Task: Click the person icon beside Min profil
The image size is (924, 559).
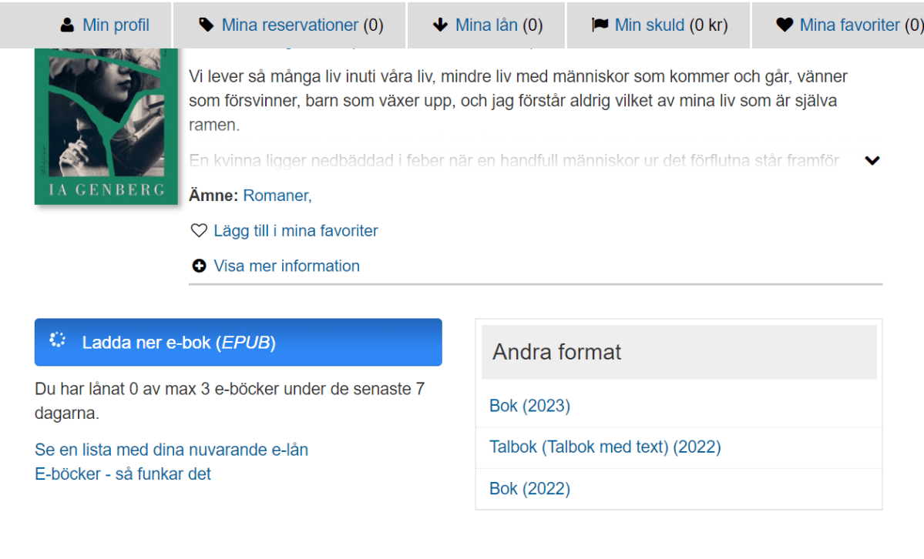Action: [67, 25]
